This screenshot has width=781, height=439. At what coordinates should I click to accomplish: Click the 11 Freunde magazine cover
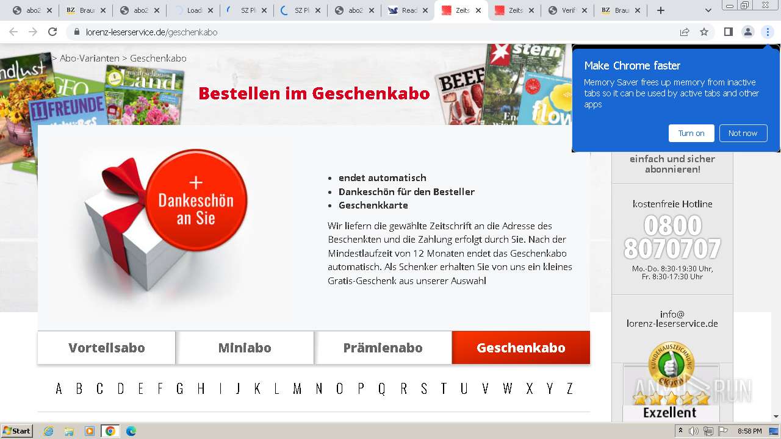[68, 109]
